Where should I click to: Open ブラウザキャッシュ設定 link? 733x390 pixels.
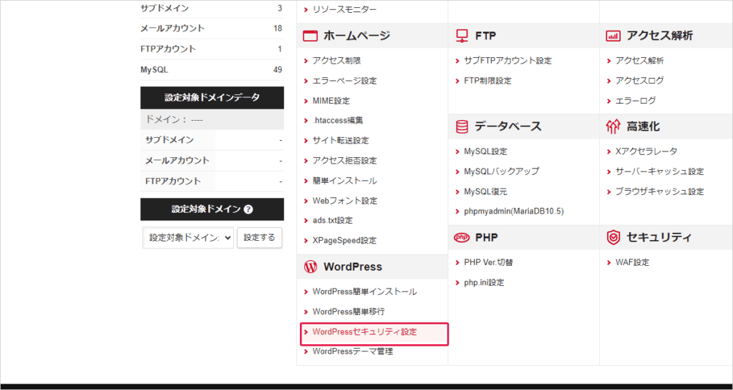point(659,191)
